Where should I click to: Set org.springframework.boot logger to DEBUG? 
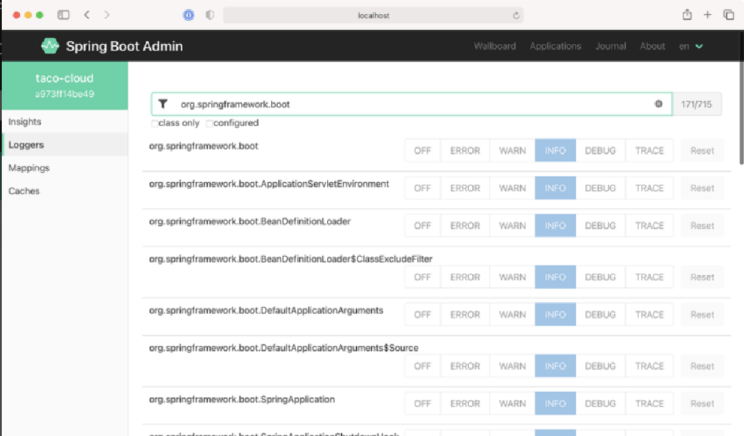point(600,151)
